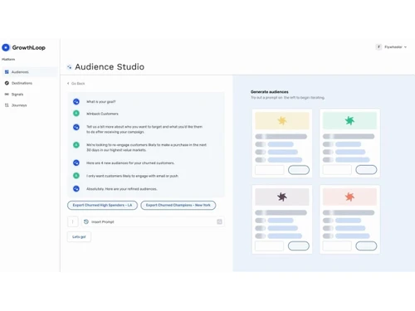Open the Audiences sidebar item
This screenshot has height=311, width=415.
tap(29, 72)
